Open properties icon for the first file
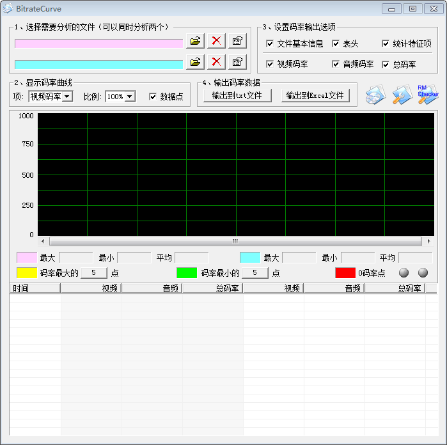 237,41
